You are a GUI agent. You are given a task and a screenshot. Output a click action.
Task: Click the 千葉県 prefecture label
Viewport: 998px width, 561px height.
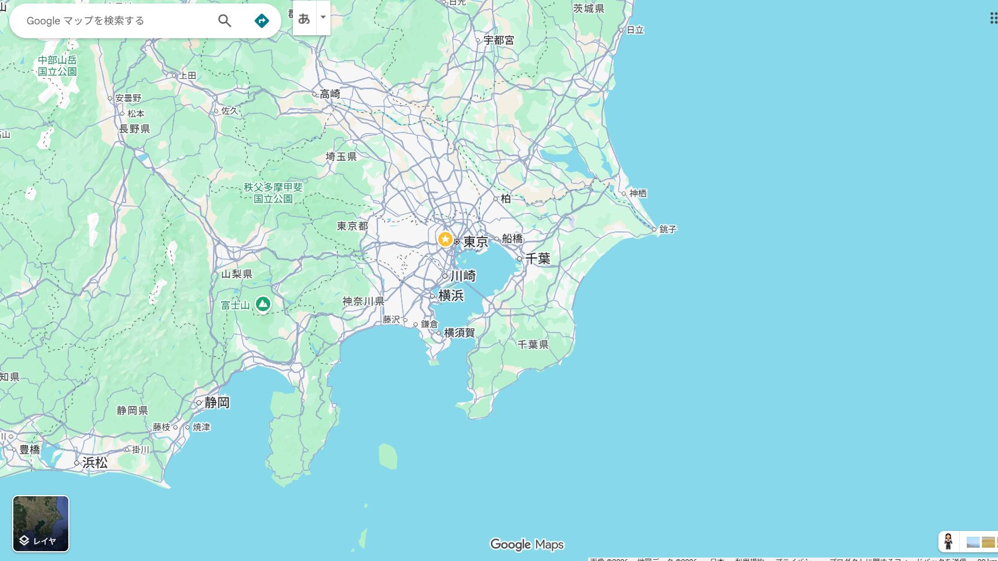coord(533,344)
